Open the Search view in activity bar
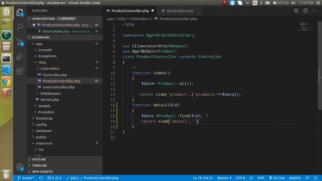This screenshot has height=181, width=322. point(20,27)
